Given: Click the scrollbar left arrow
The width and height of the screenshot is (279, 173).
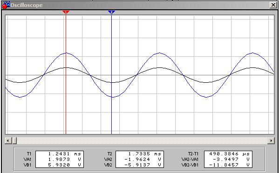Looking at the screenshot, I should 8,140.
